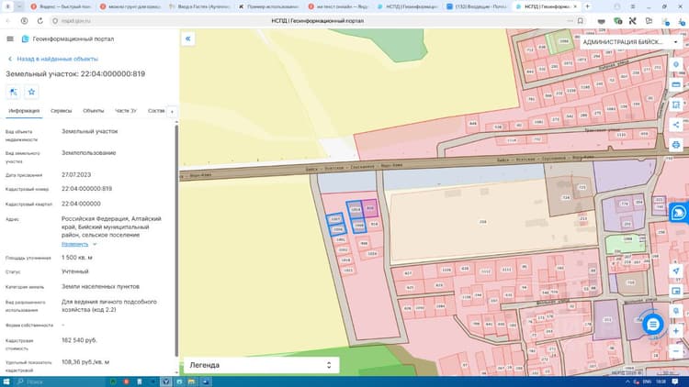Open the Администрация Бийск… layer dropdown
The height and width of the screenshot is (387, 689).
coord(630,42)
